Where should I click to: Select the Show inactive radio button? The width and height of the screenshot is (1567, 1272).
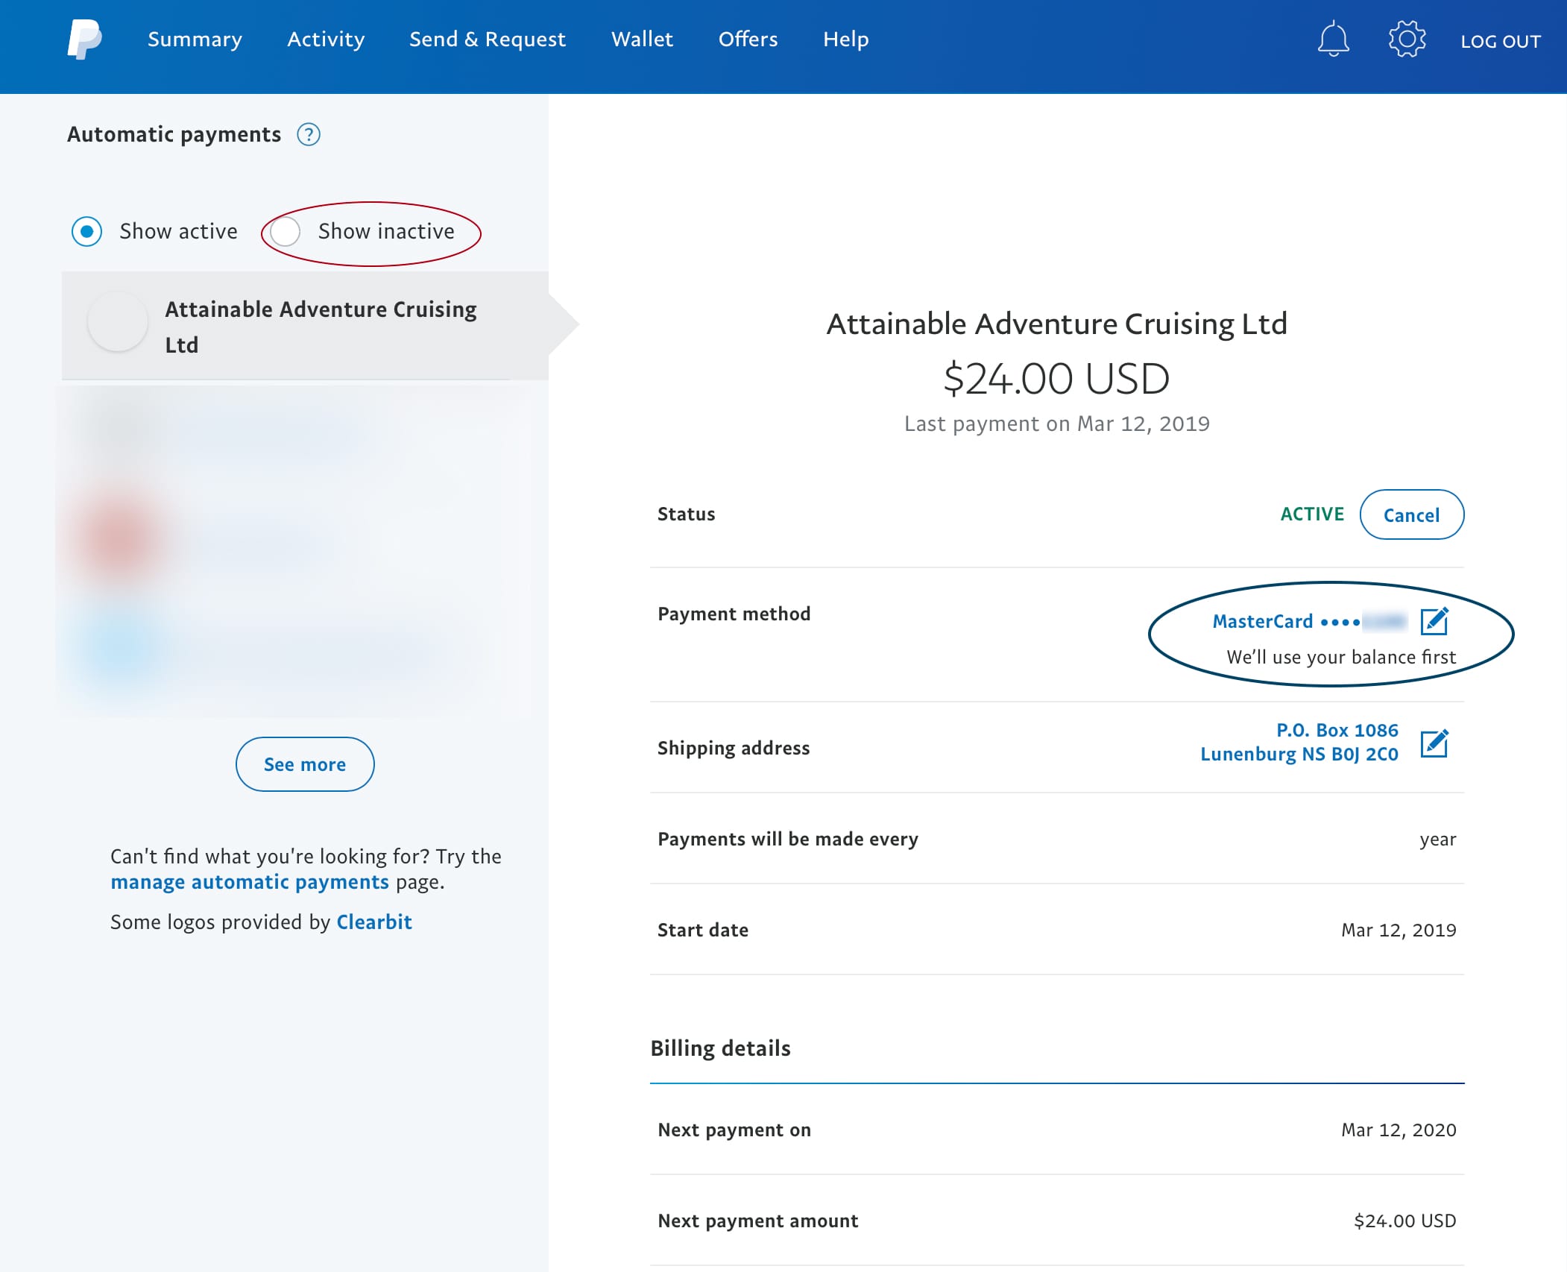pos(286,231)
